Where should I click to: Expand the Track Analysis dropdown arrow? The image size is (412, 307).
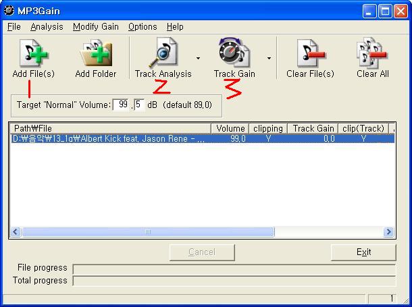click(198, 58)
